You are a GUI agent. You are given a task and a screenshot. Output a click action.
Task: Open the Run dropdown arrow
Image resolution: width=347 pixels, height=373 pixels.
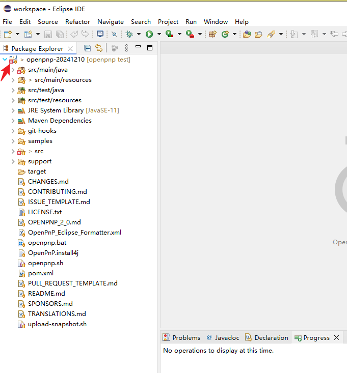point(159,34)
